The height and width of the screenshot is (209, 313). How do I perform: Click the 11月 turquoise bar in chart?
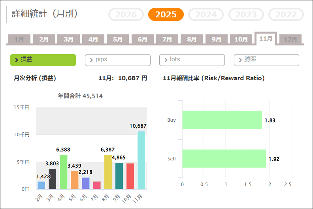(141, 160)
